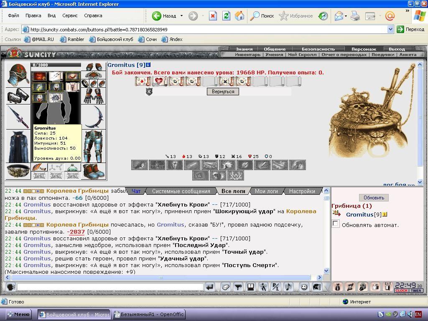Switch to Системные сообщения tab

click(x=181, y=191)
